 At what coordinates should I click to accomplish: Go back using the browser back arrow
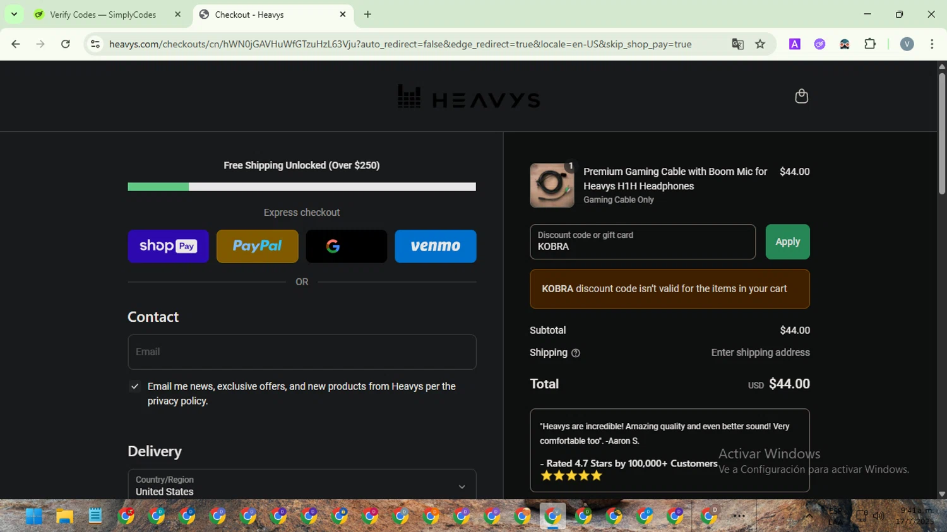(x=16, y=44)
